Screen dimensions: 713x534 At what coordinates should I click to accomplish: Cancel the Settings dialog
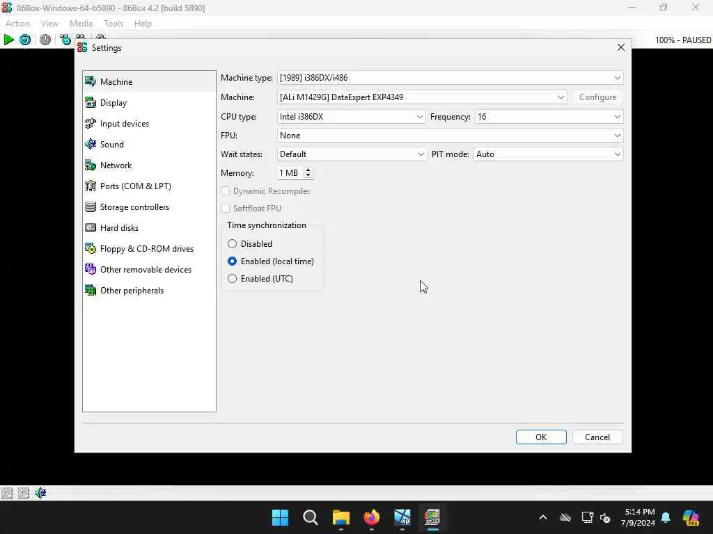[597, 437]
